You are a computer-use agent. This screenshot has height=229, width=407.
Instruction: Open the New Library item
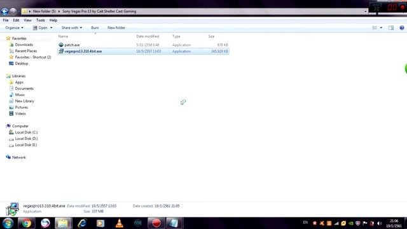24,101
